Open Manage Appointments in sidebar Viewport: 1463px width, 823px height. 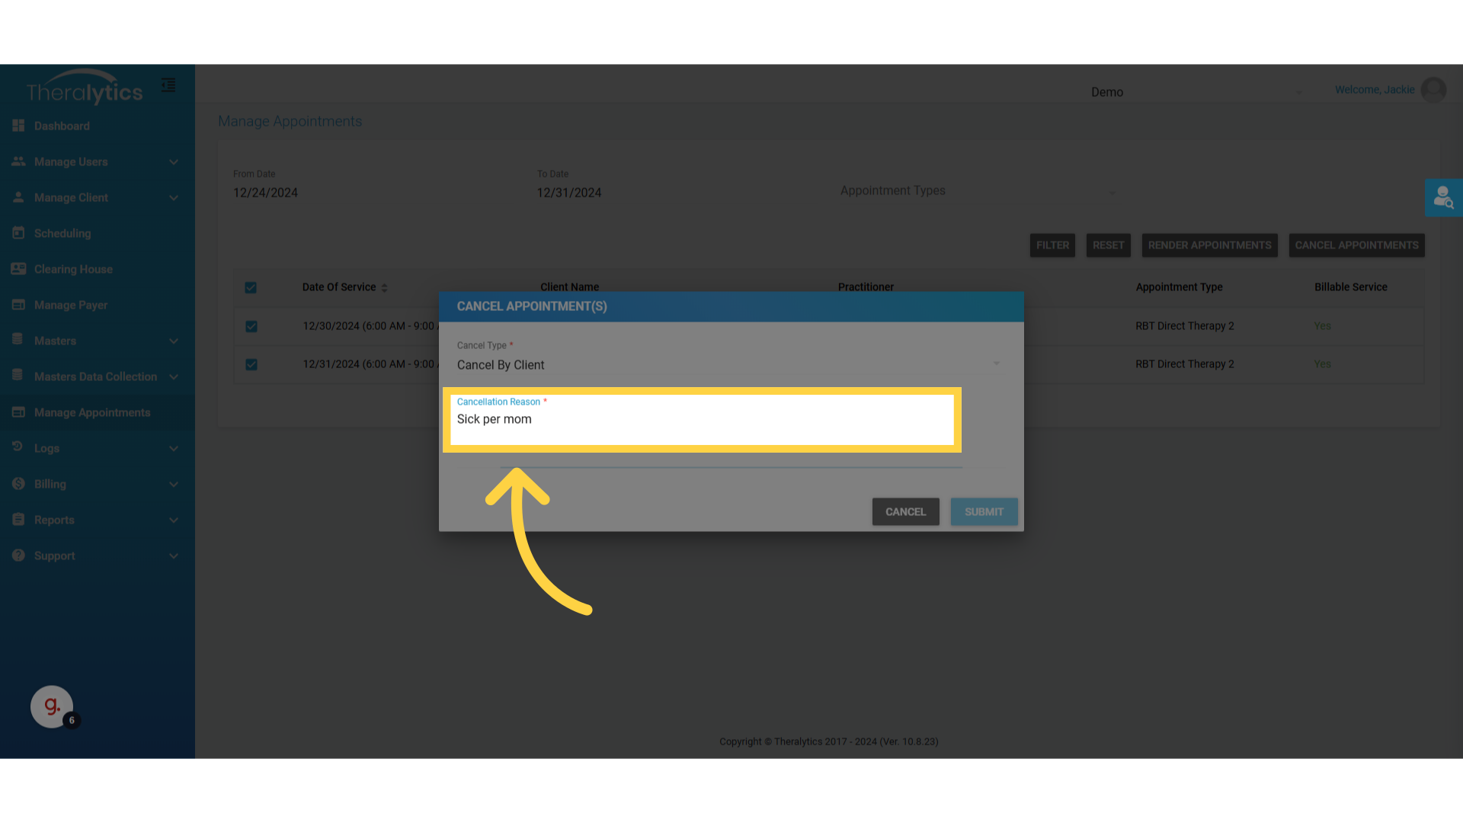point(92,412)
